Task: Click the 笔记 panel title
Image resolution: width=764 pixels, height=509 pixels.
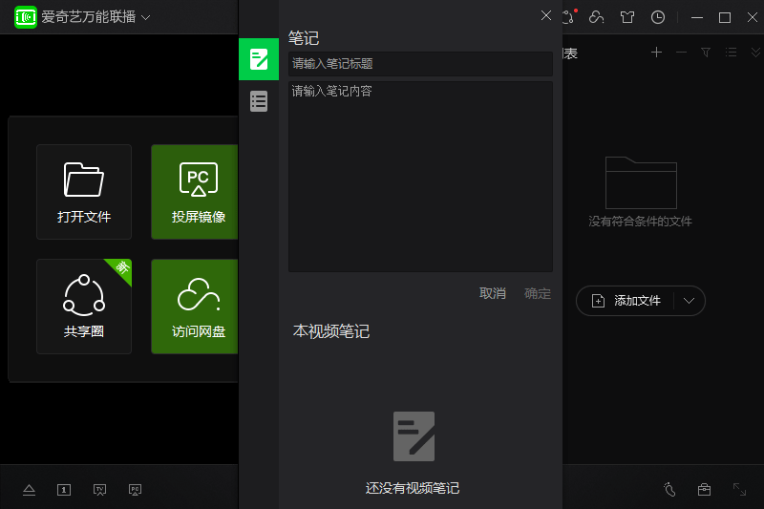Action: [x=304, y=38]
